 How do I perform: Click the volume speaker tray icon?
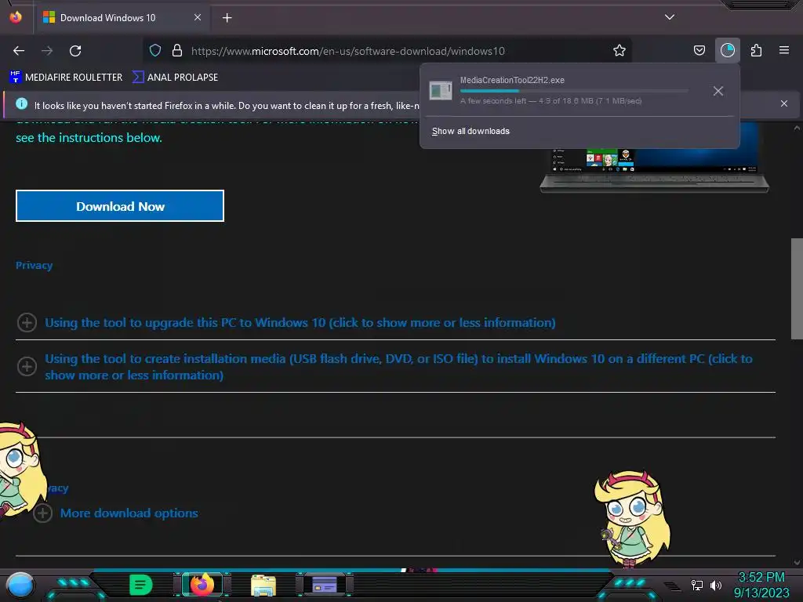pyautogui.click(x=716, y=585)
